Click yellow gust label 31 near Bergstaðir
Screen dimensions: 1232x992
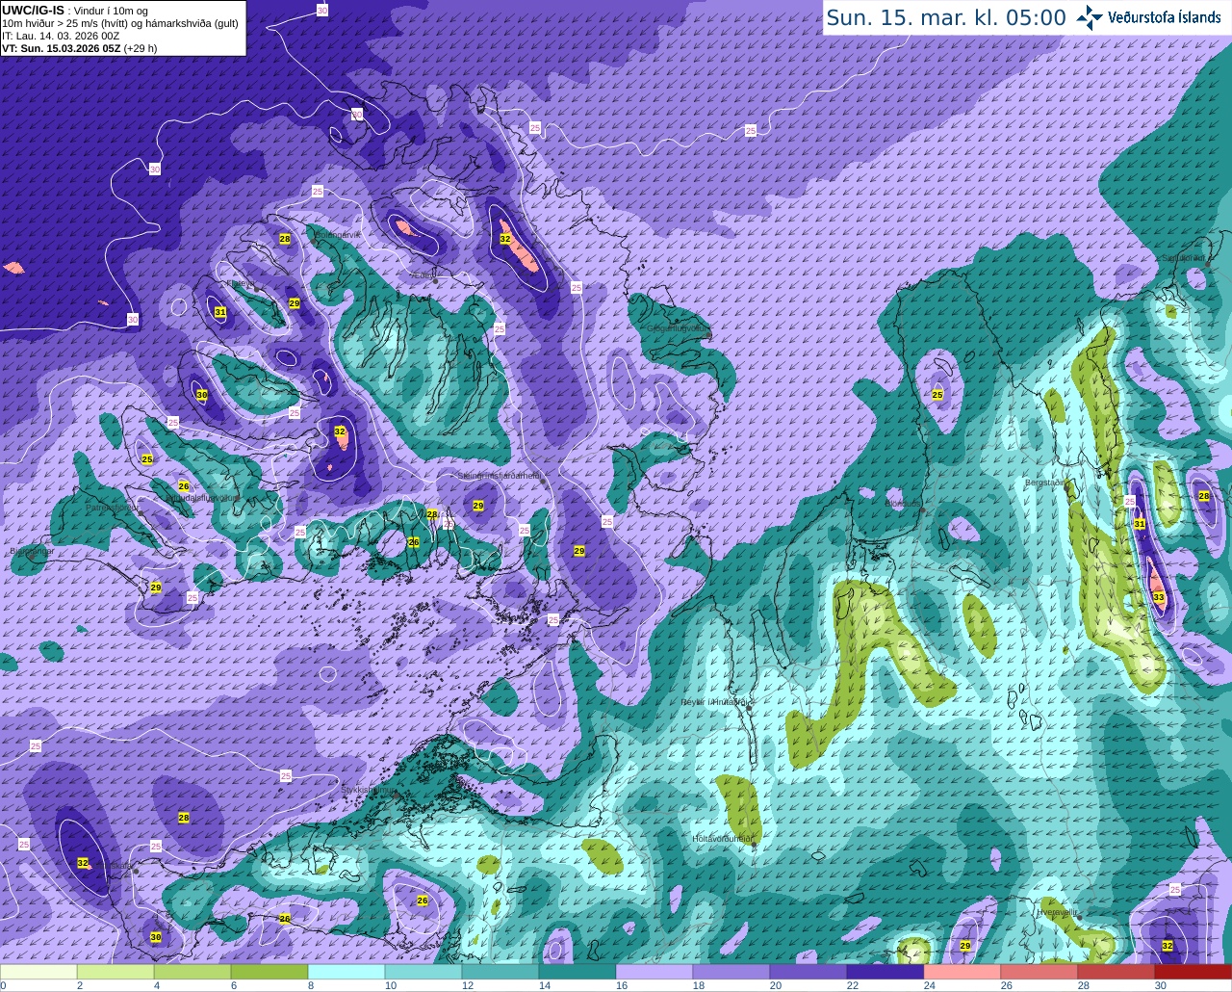[x=1140, y=523]
